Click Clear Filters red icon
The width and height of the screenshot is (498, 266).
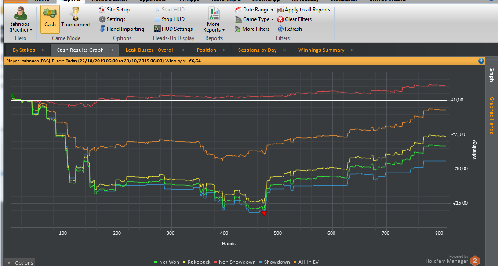coord(280,19)
